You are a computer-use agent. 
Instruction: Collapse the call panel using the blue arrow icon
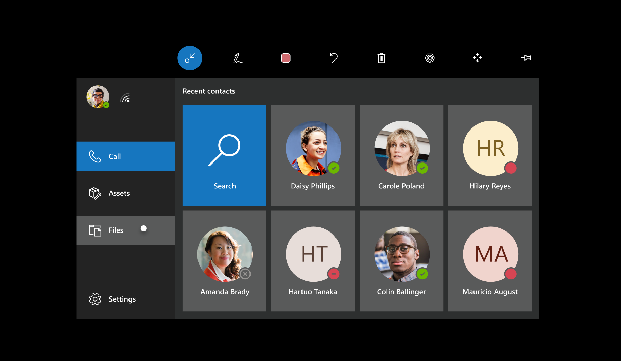pyautogui.click(x=190, y=58)
